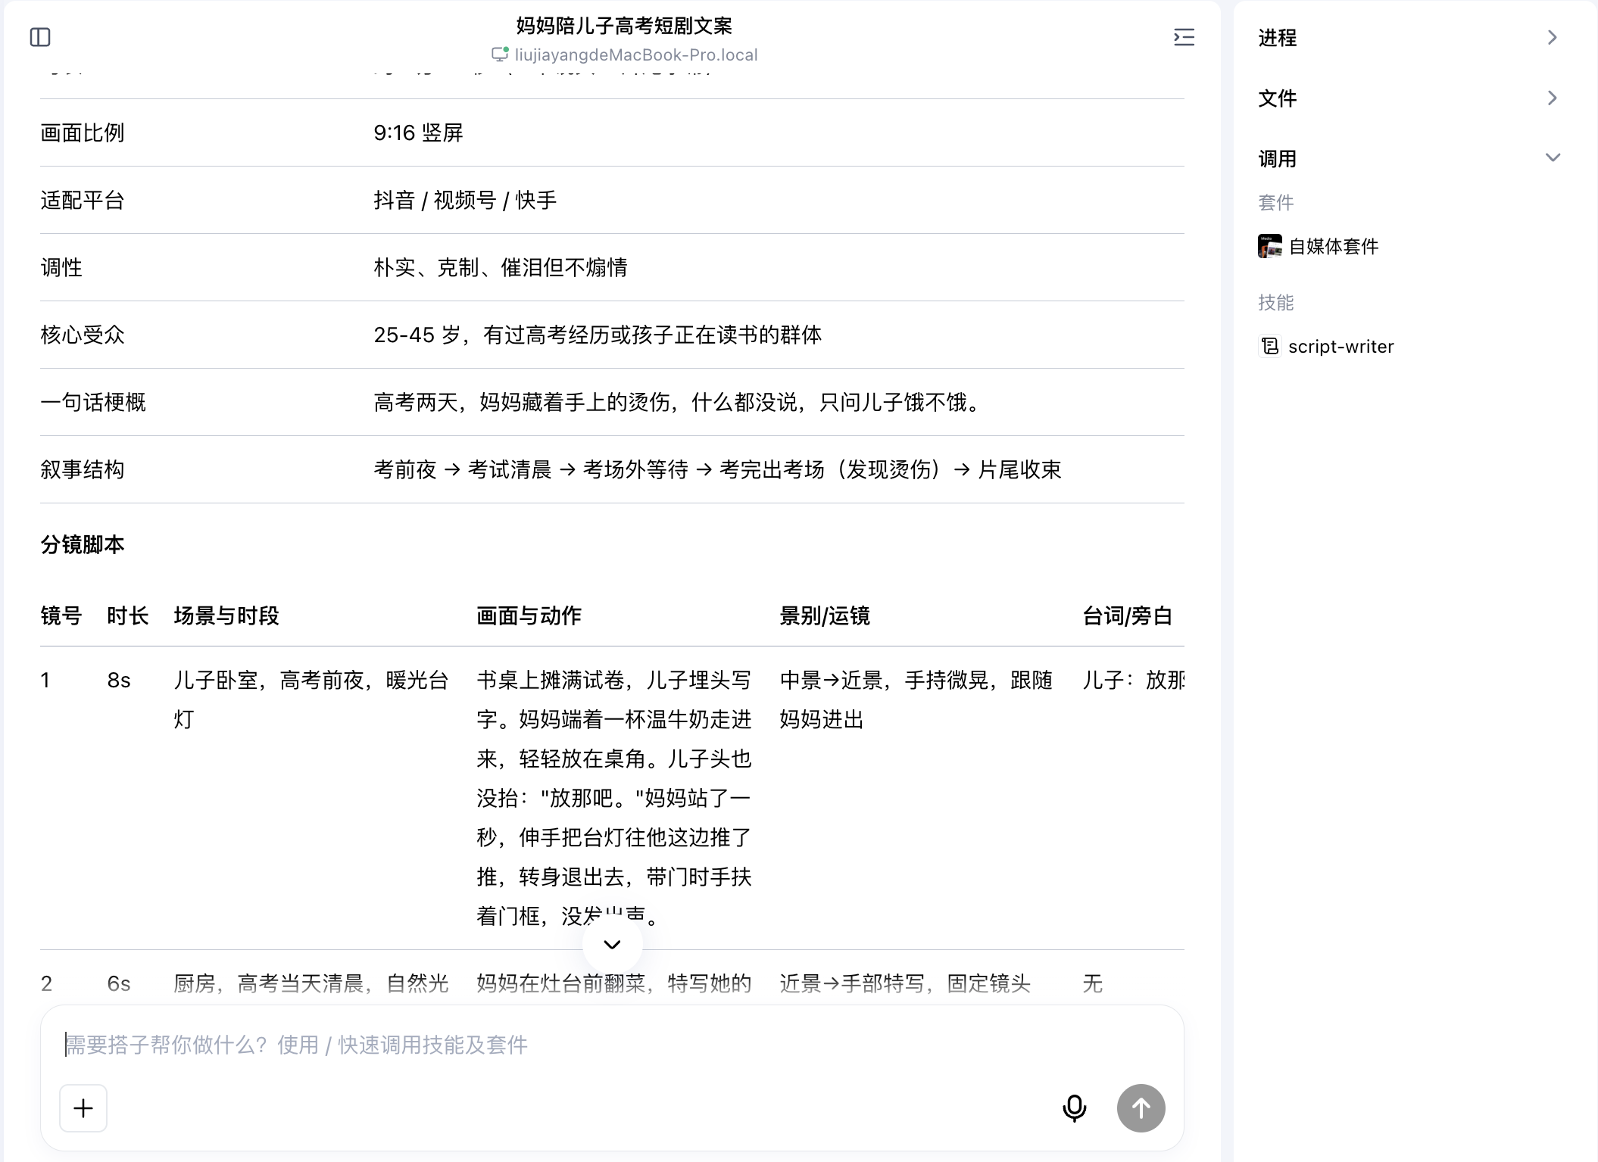Click the 叙事结构 value text
Screen dimensions: 1598x1162
717,469
